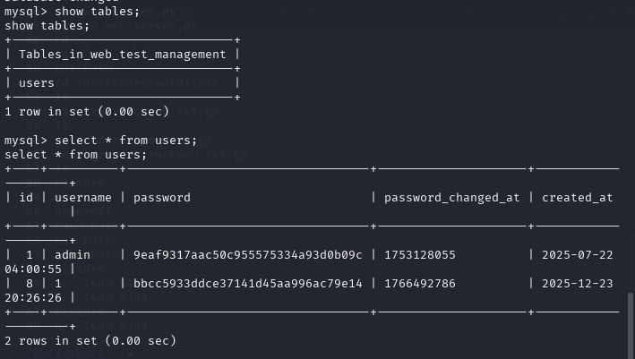Click the admin username value

73,254
